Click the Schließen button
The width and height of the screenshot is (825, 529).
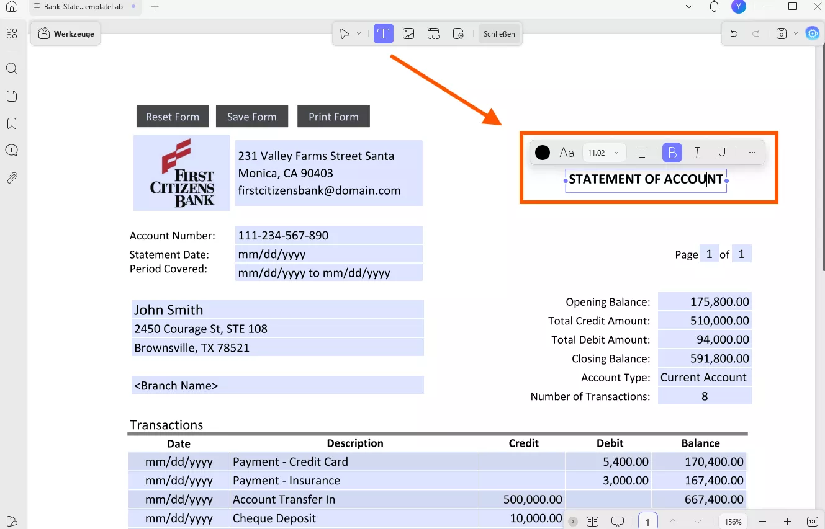pos(499,34)
